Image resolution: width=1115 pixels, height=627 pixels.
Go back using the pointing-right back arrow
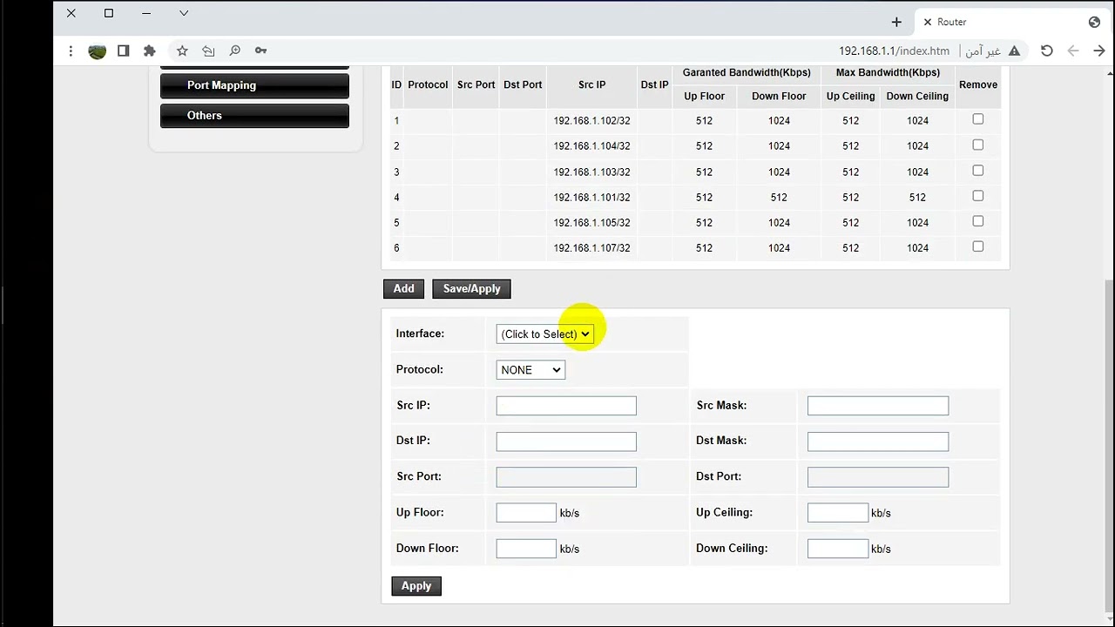1099,51
